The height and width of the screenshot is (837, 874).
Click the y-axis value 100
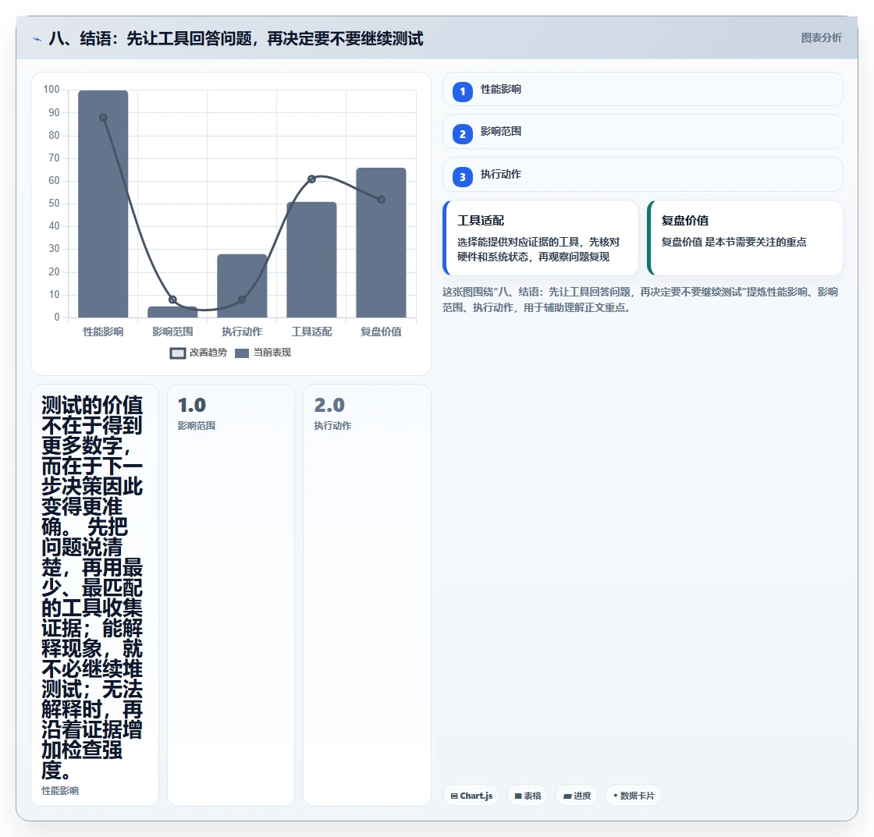pyautogui.click(x=52, y=90)
